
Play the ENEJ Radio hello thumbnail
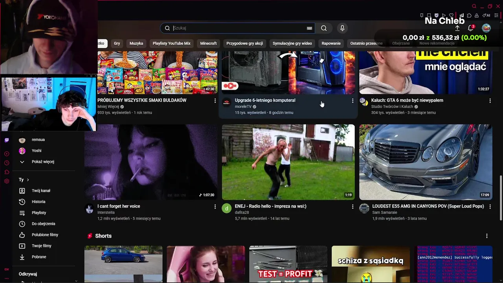click(x=288, y=162)
